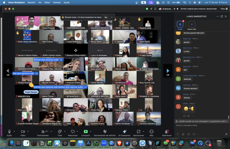Screen dimensions: 230x149
Task: Open Reaccionar heart reactions
Action: pyautogui.click(x=73, y=131)
